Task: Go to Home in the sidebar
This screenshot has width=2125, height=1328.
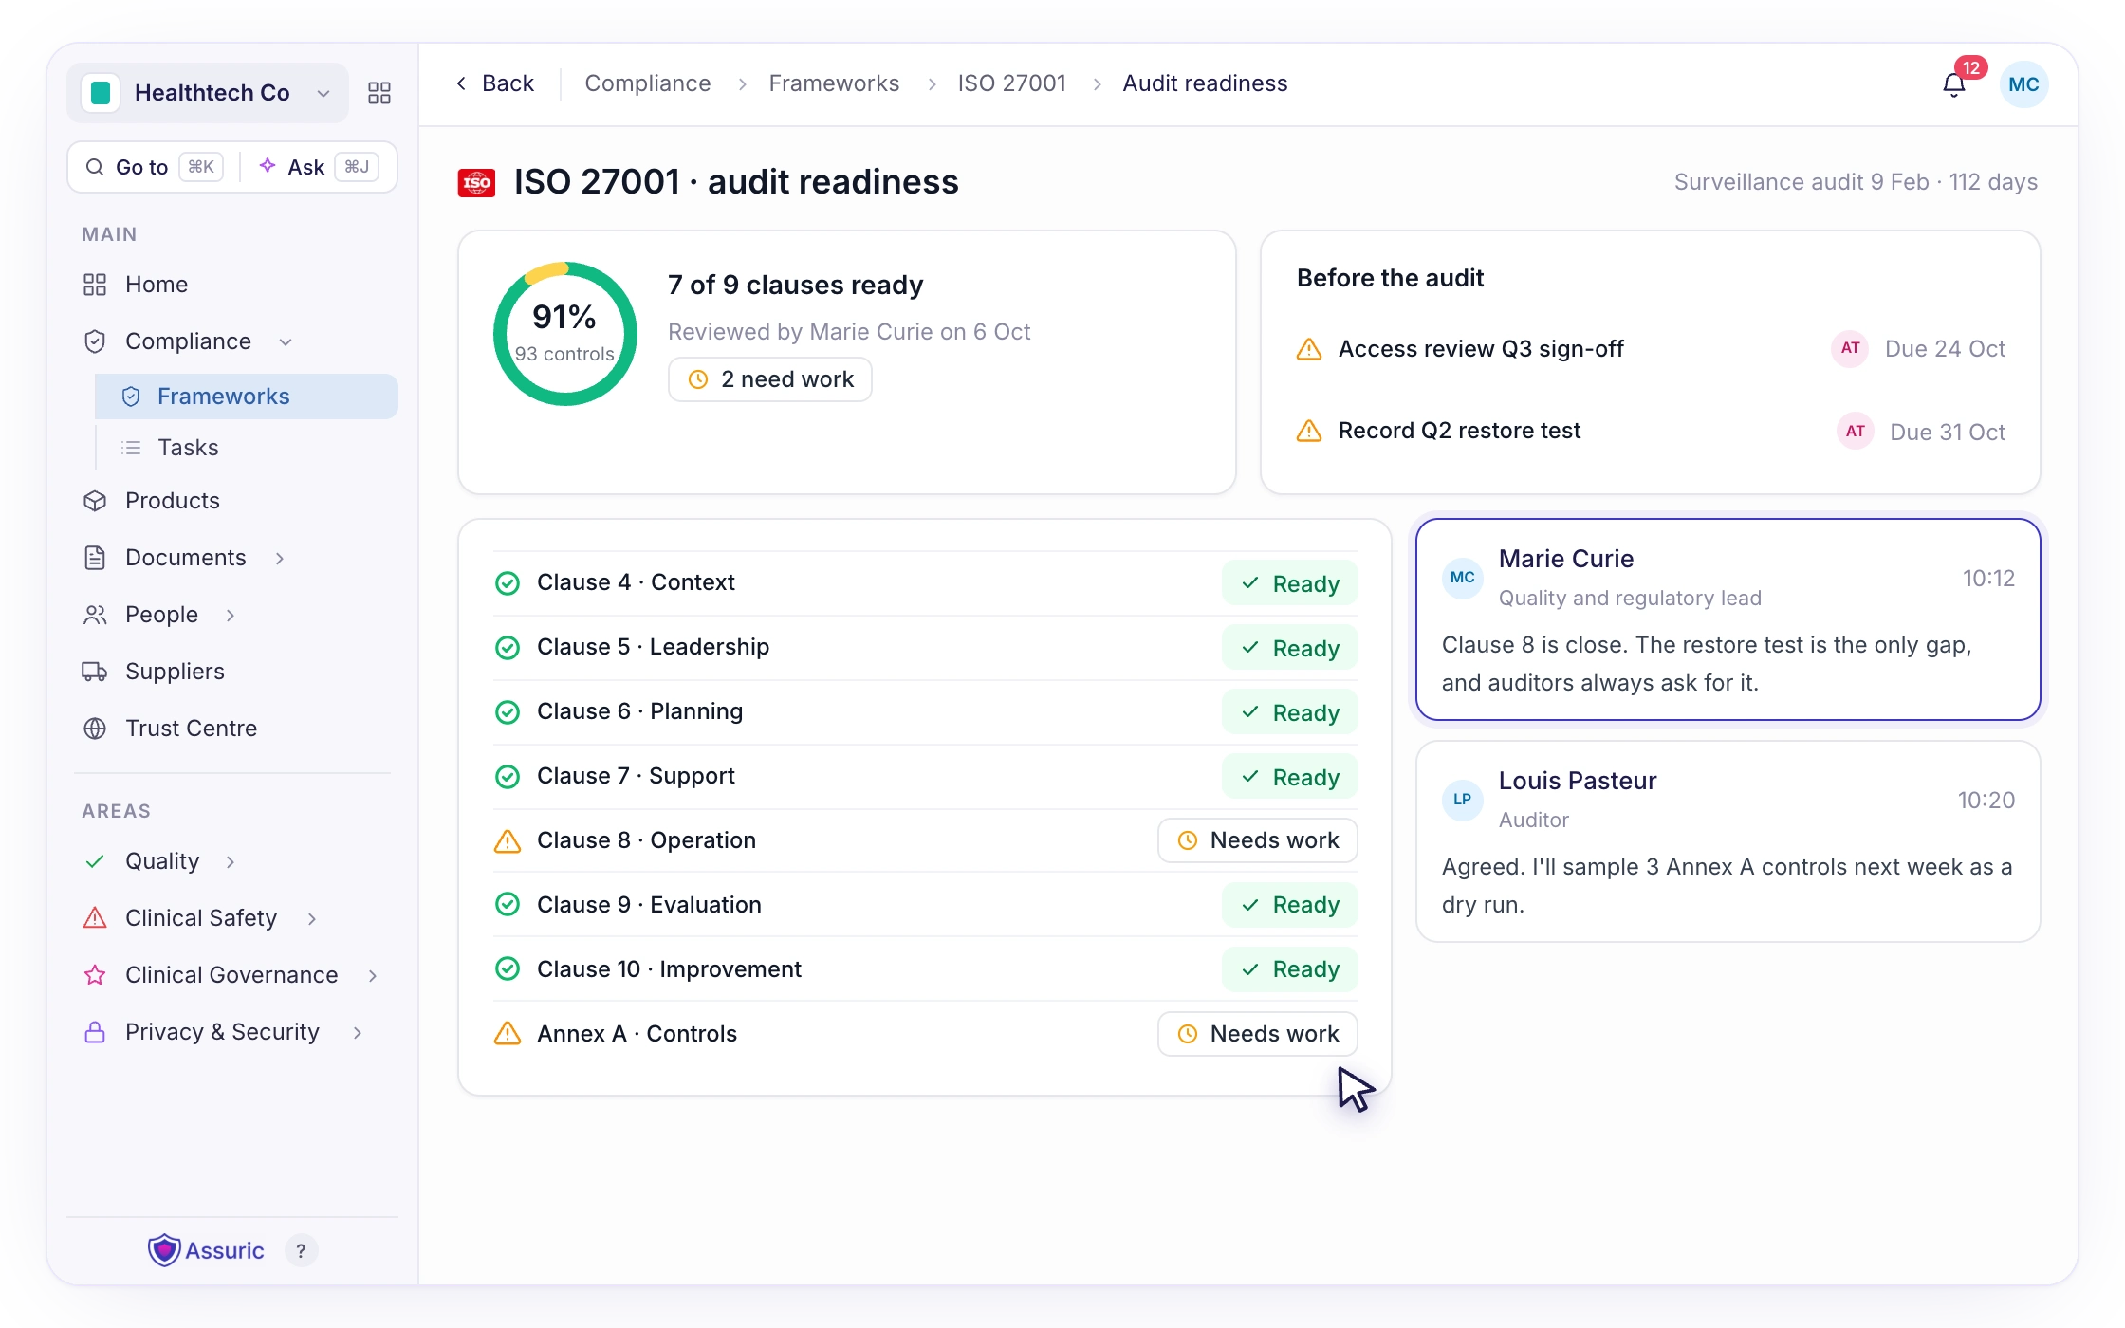Action: 232,285
